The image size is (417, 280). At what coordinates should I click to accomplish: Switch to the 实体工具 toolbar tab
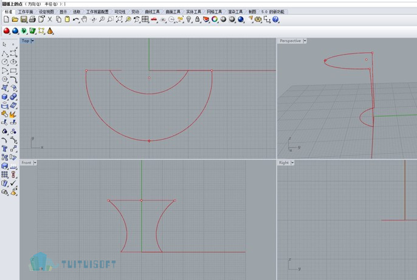pyautogui.click(x=193, y=12)
